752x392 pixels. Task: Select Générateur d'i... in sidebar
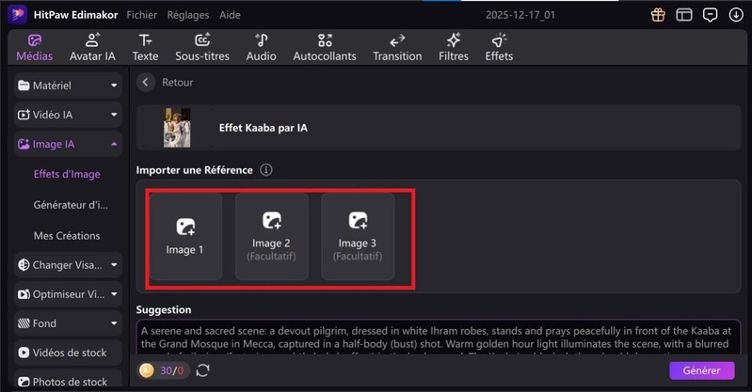pos(71,205)
